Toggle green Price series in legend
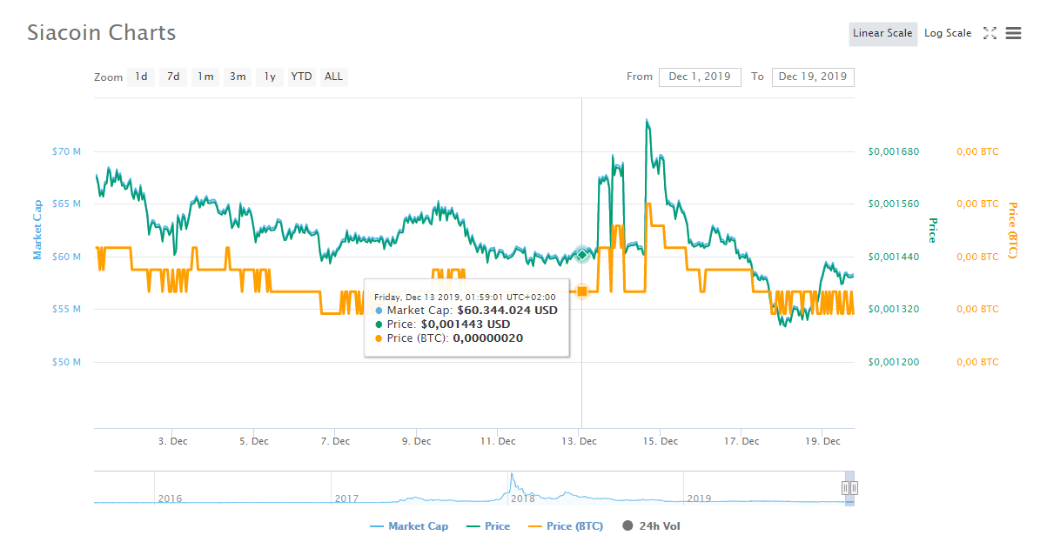The width and height of the screenshot is (1040, 542). pos(488,526)
